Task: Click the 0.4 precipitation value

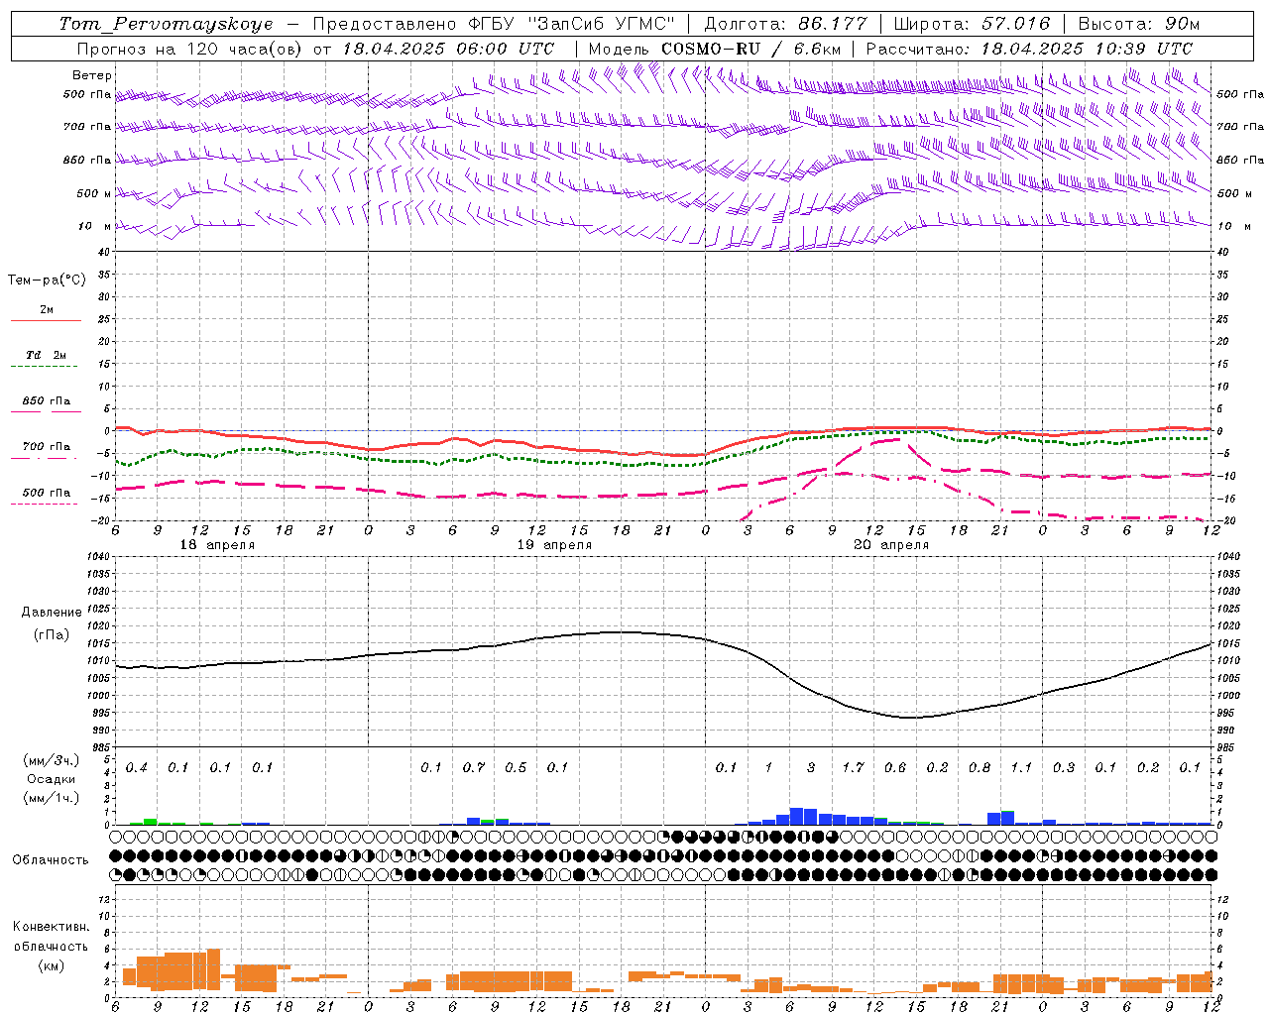Action: click(137, 768)
